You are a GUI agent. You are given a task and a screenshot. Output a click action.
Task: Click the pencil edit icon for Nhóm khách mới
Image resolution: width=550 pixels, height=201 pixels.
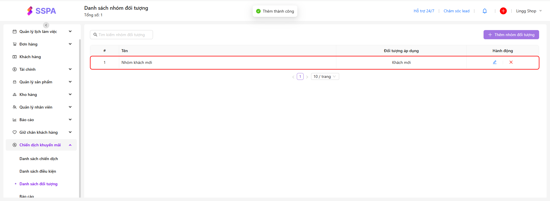click(x=494, y=62)
